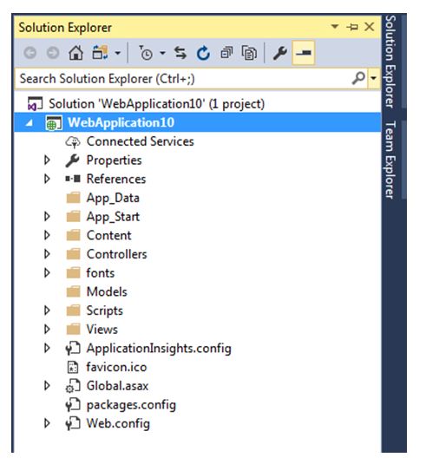Click the Content folder icon
426x464 pixels.
coord(73,235)
